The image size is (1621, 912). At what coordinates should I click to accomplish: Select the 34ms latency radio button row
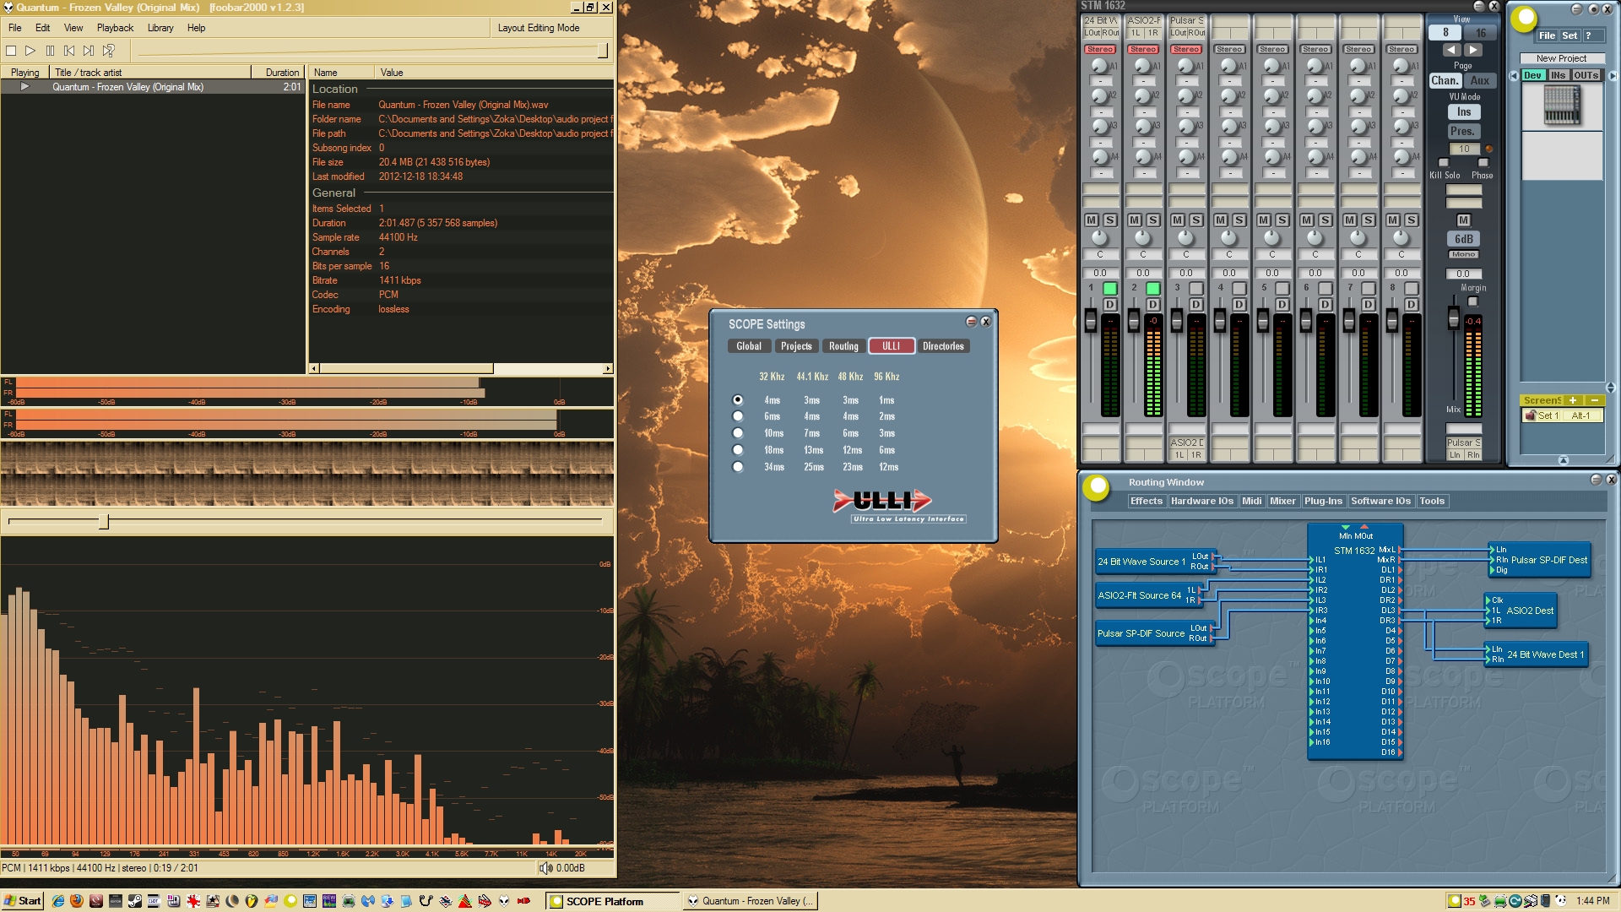(x=738, y=467)
